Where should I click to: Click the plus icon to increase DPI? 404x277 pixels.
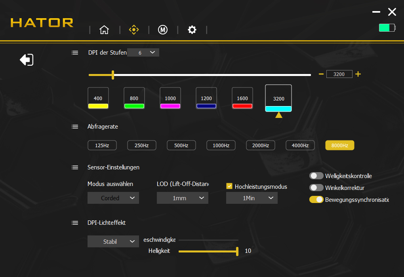pos(358,74)
